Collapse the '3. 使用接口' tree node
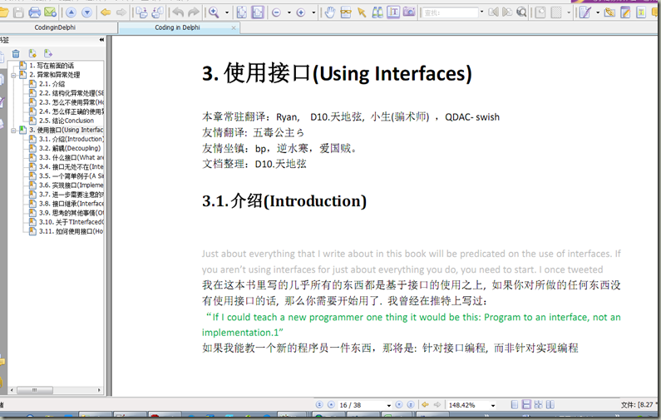 tap(13, 131)
